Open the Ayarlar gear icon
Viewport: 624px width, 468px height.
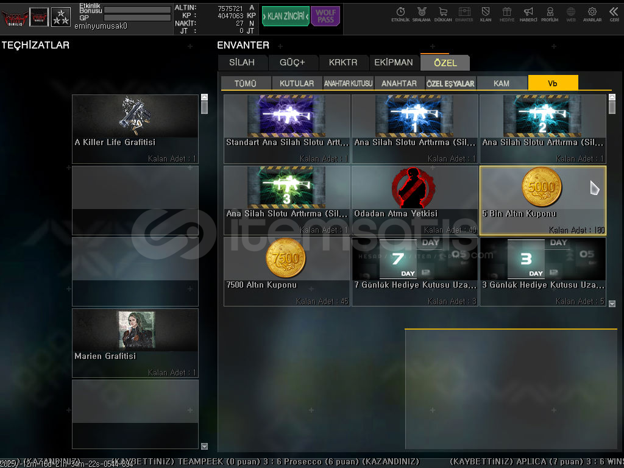[x=592, y=14]
